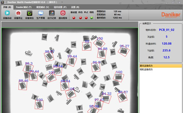Switch to the Feeder测试 (T) tab
Screen dimensions: 183x113
(x=24, y=7)
